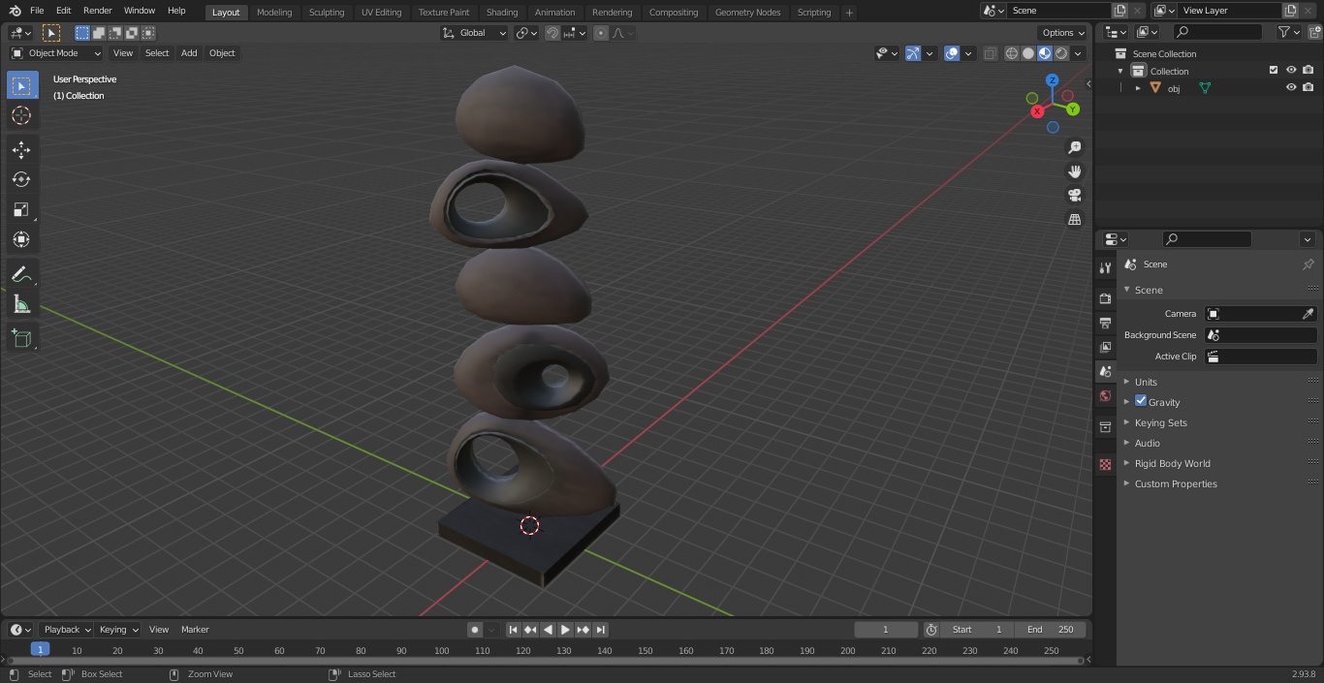Image resolution: width=1324 pixels, height=683 pixels.
Task: Open the Render menu
Action: click(97, 11)
